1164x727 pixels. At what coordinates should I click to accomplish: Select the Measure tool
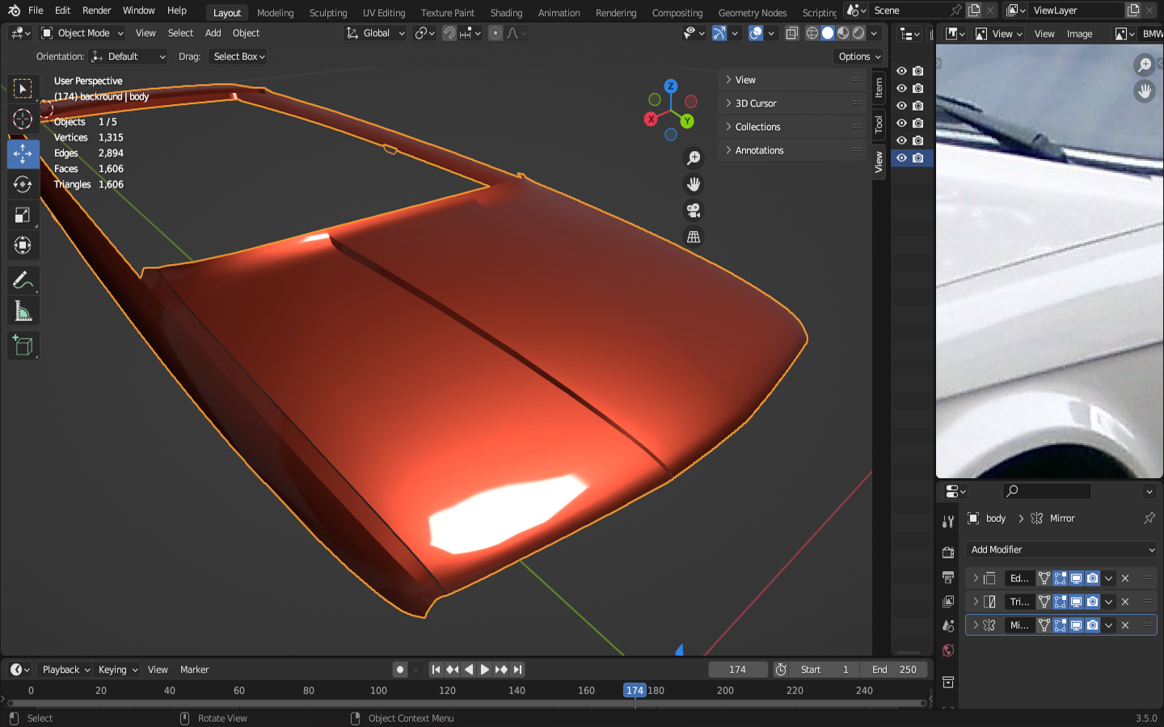[23, 312]
